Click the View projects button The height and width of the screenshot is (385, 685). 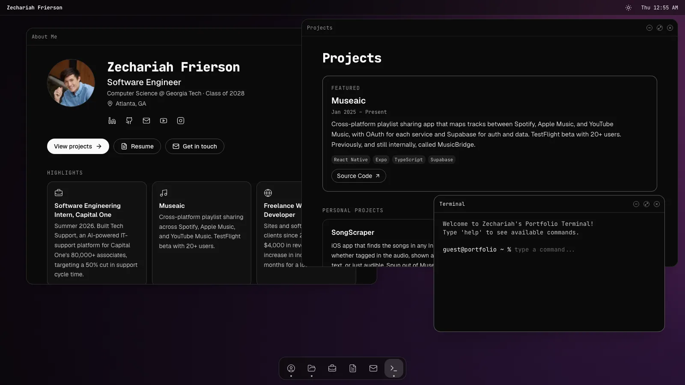point(78,146)
